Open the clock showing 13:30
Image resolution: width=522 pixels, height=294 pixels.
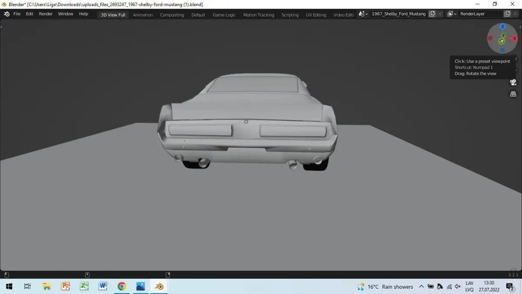click(489, 287)
